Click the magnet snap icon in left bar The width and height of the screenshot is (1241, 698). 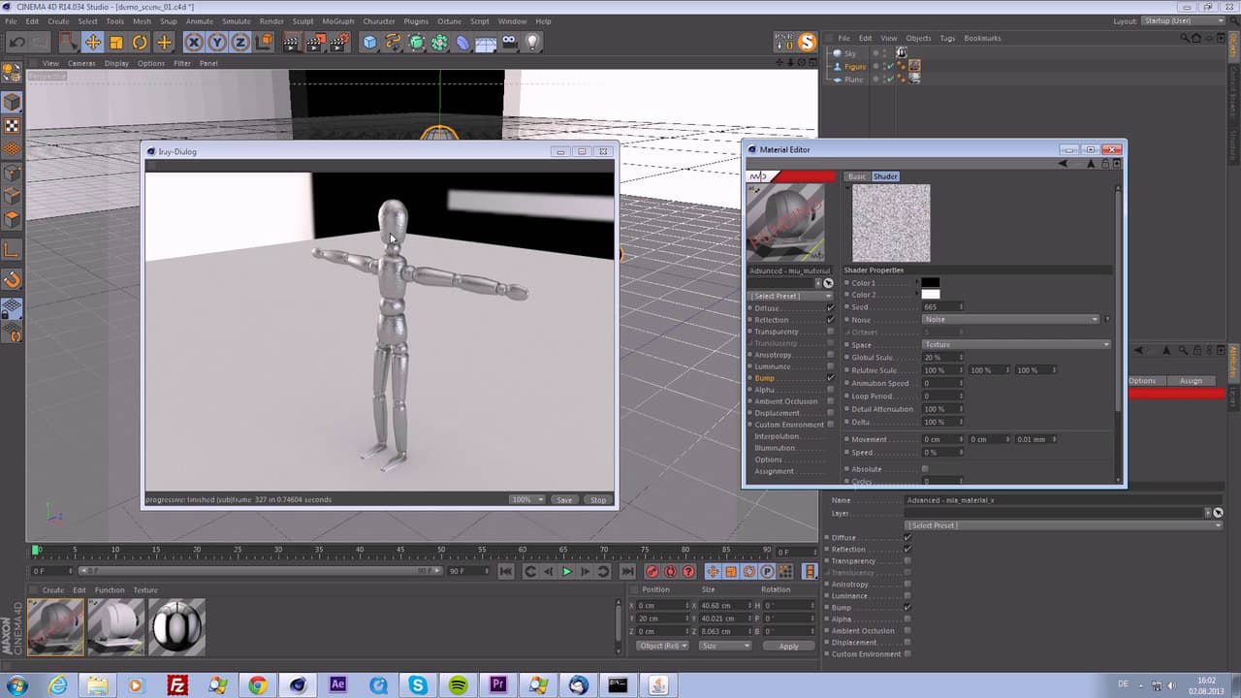[12, 280]
